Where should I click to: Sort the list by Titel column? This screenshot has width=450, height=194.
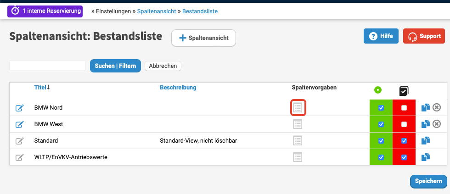click(x=41, y=87)
